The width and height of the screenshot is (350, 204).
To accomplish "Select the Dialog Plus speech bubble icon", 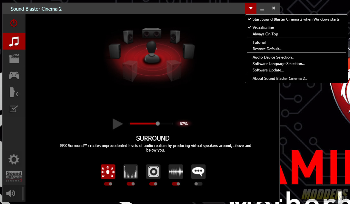I will pos(198,172).
